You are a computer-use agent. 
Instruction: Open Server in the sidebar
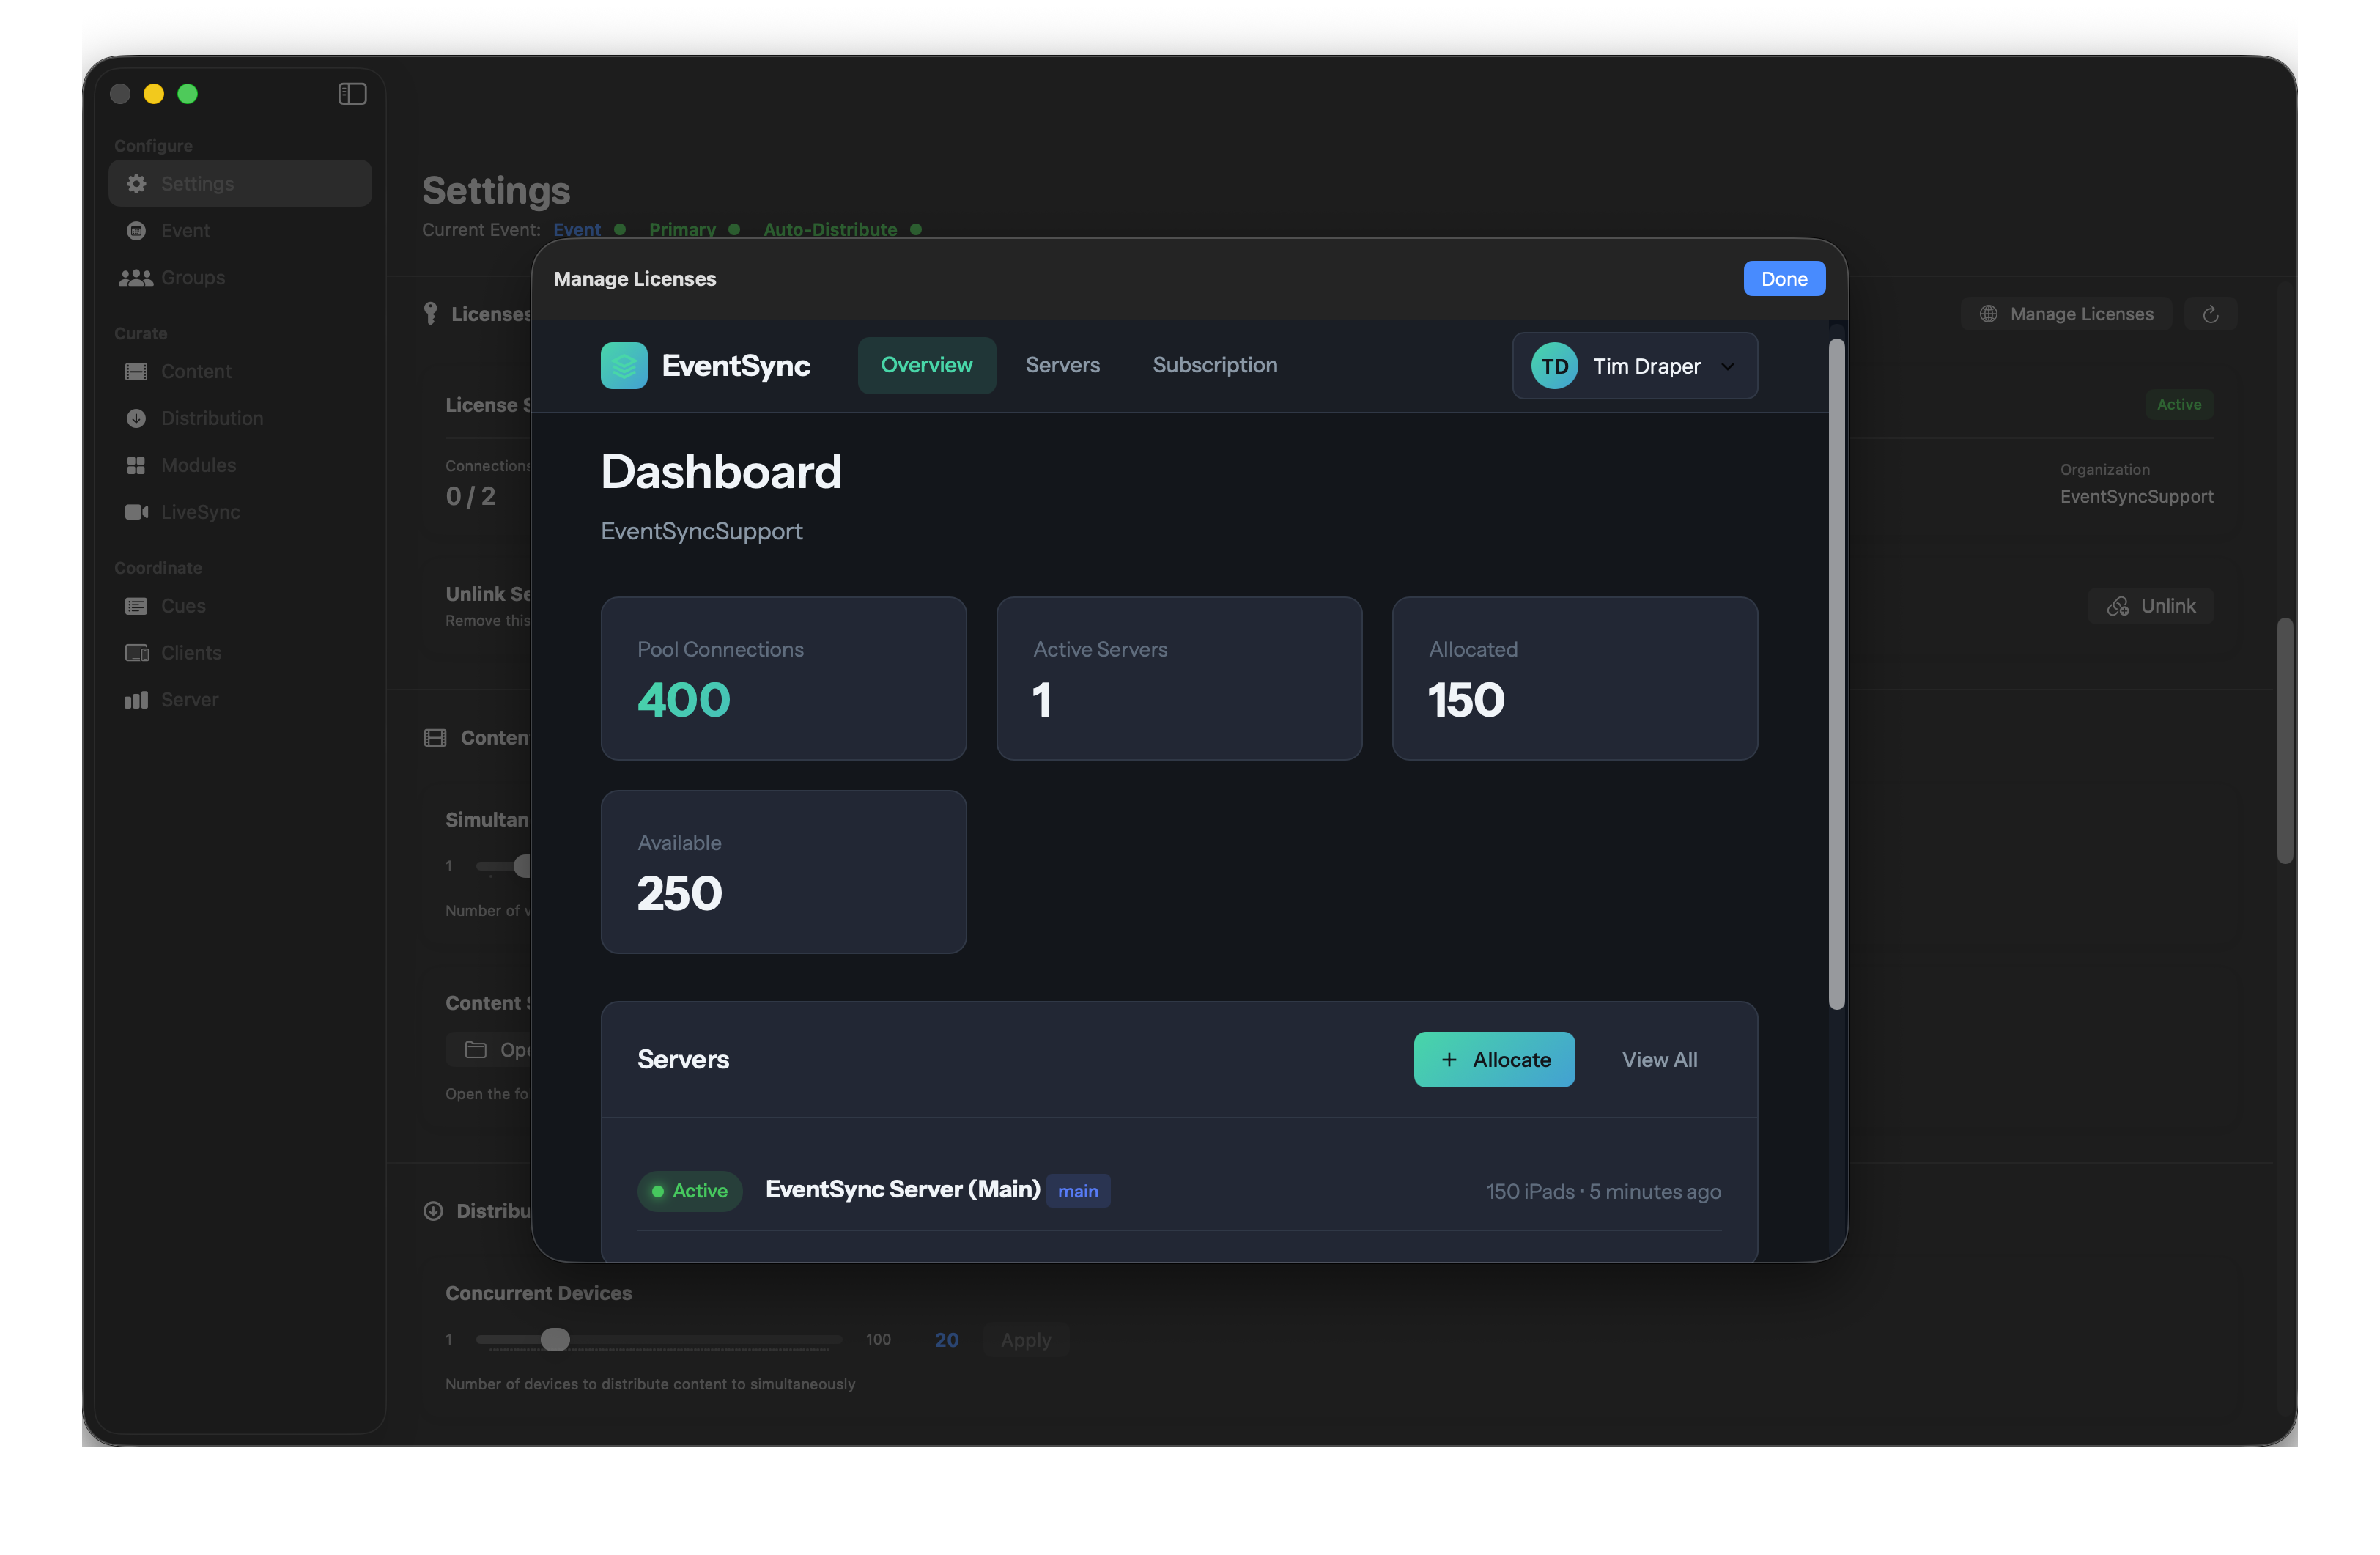(x=240, y=700)
